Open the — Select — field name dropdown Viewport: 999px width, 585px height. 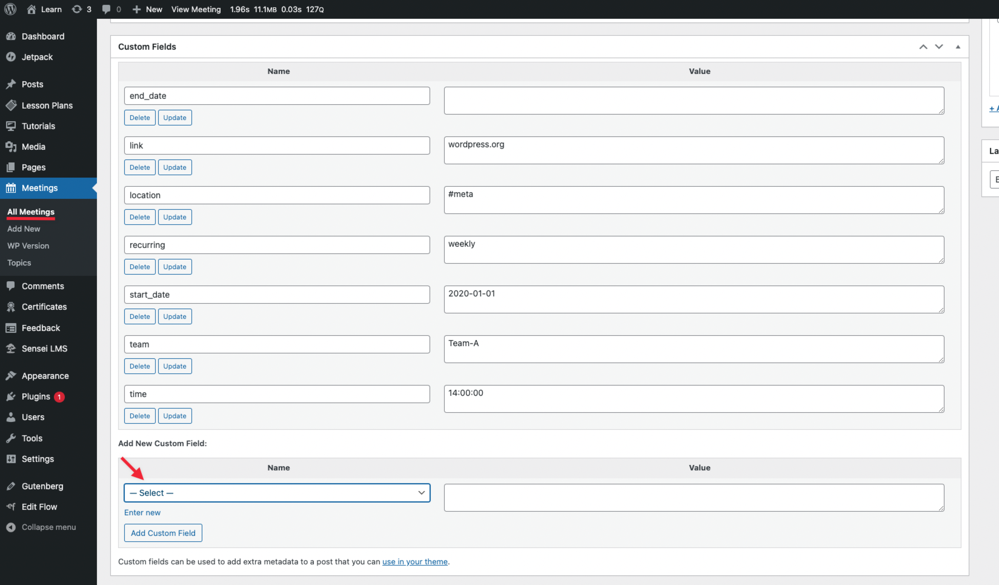coord(277,493)
